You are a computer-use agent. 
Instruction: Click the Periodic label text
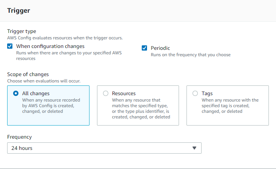(160, 48)
